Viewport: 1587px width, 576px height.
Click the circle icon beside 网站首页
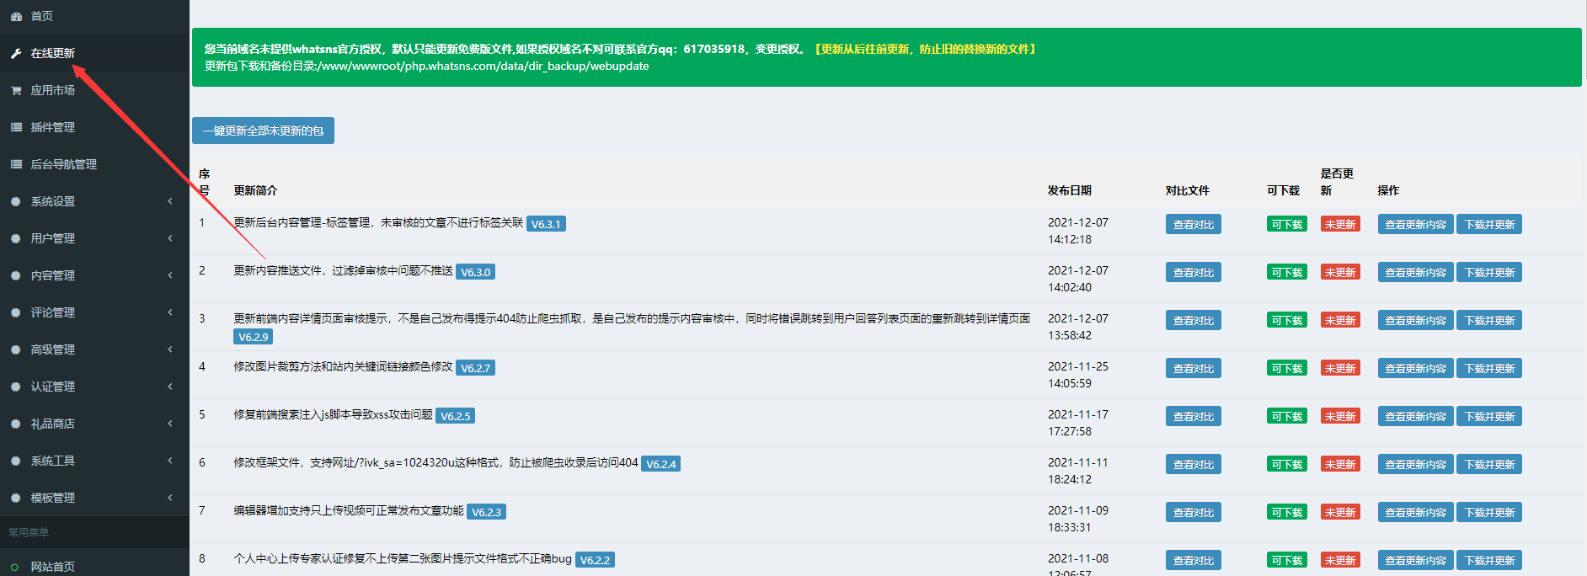(14, 568)
